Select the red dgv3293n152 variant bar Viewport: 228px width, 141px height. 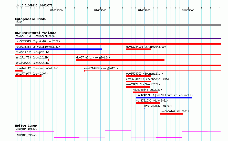coord(139,49)
